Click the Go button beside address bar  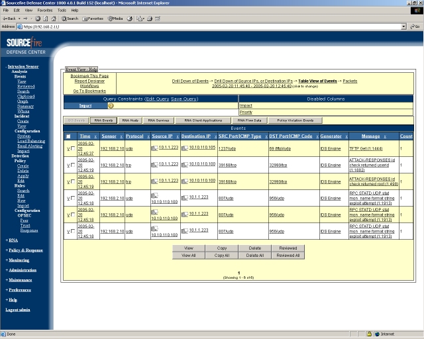click(415, 26)
